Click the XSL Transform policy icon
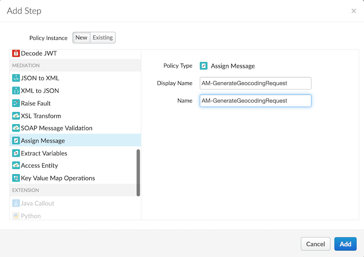Viewport: 364px width, 257px height. tap(16, 116)
